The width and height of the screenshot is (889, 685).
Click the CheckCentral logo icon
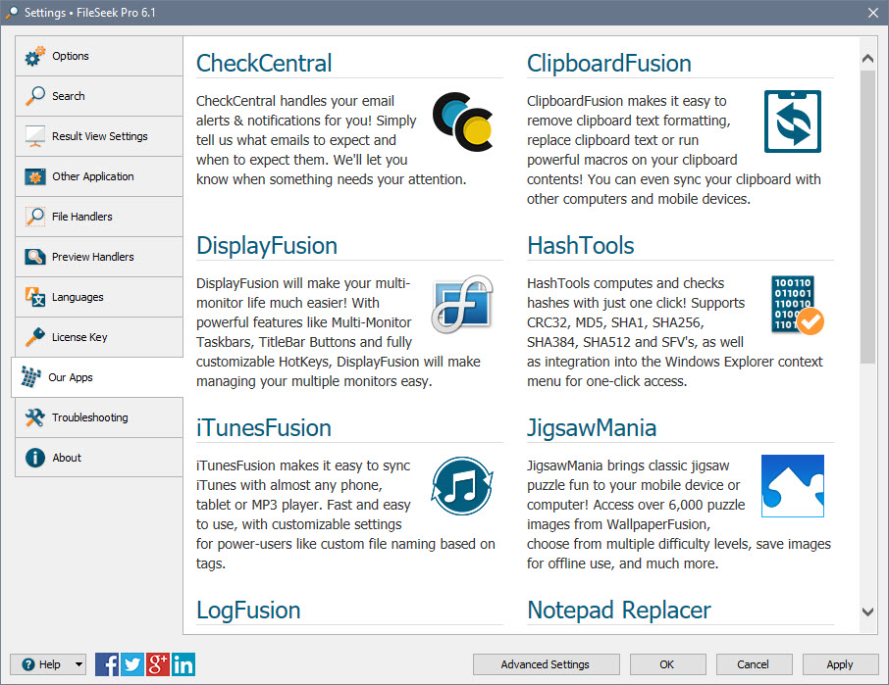point(462,122)
